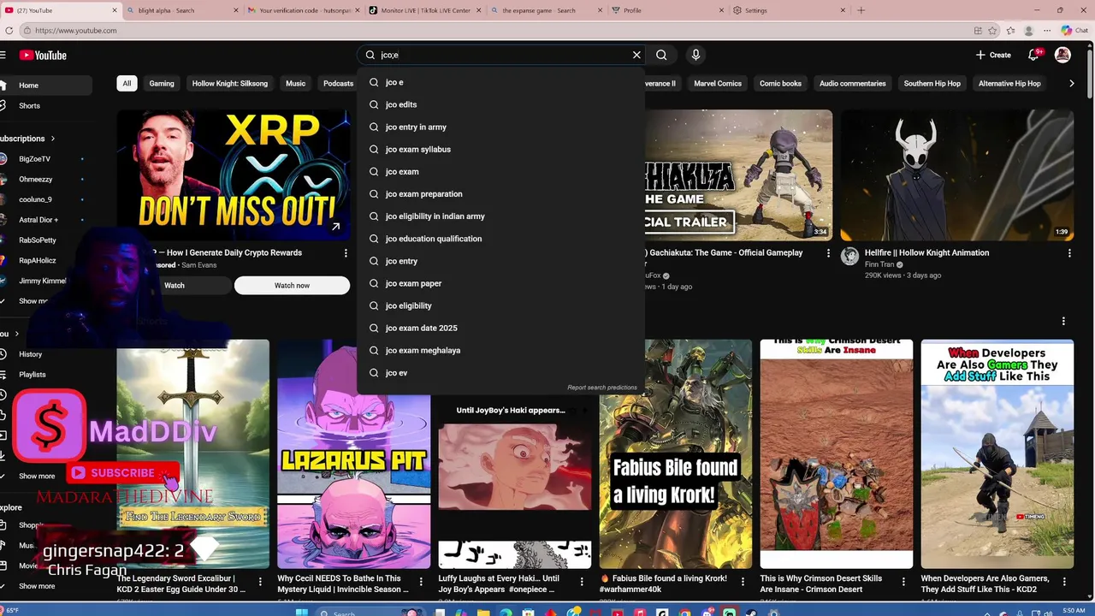Open options for Hellfire video
This screenshot has width=1095, height=616.
click(1069, 253)
